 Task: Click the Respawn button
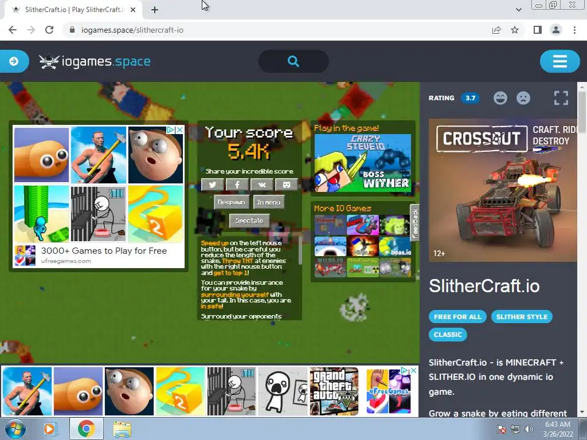(232, 202)
